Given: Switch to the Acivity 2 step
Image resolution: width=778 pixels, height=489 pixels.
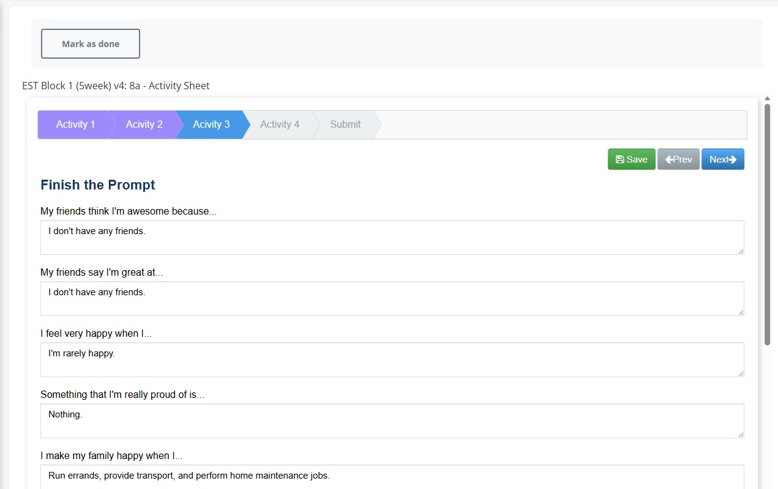Looking at the screenshot, I should click(x=144, y=125).
